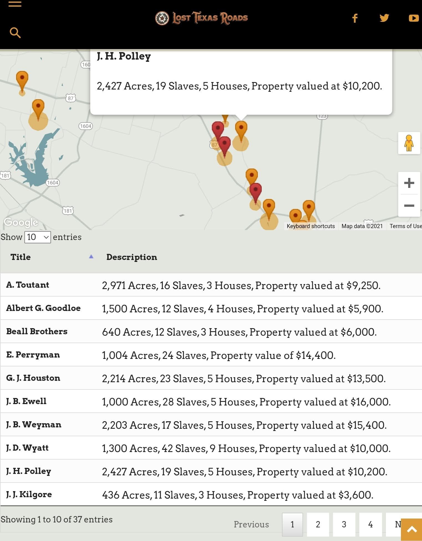Zoom in the map with plus
The height and width of the screenshot is (541, 422).
pos(409,183)
